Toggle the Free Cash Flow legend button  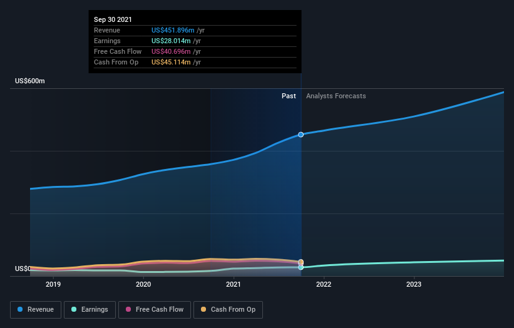155,310
